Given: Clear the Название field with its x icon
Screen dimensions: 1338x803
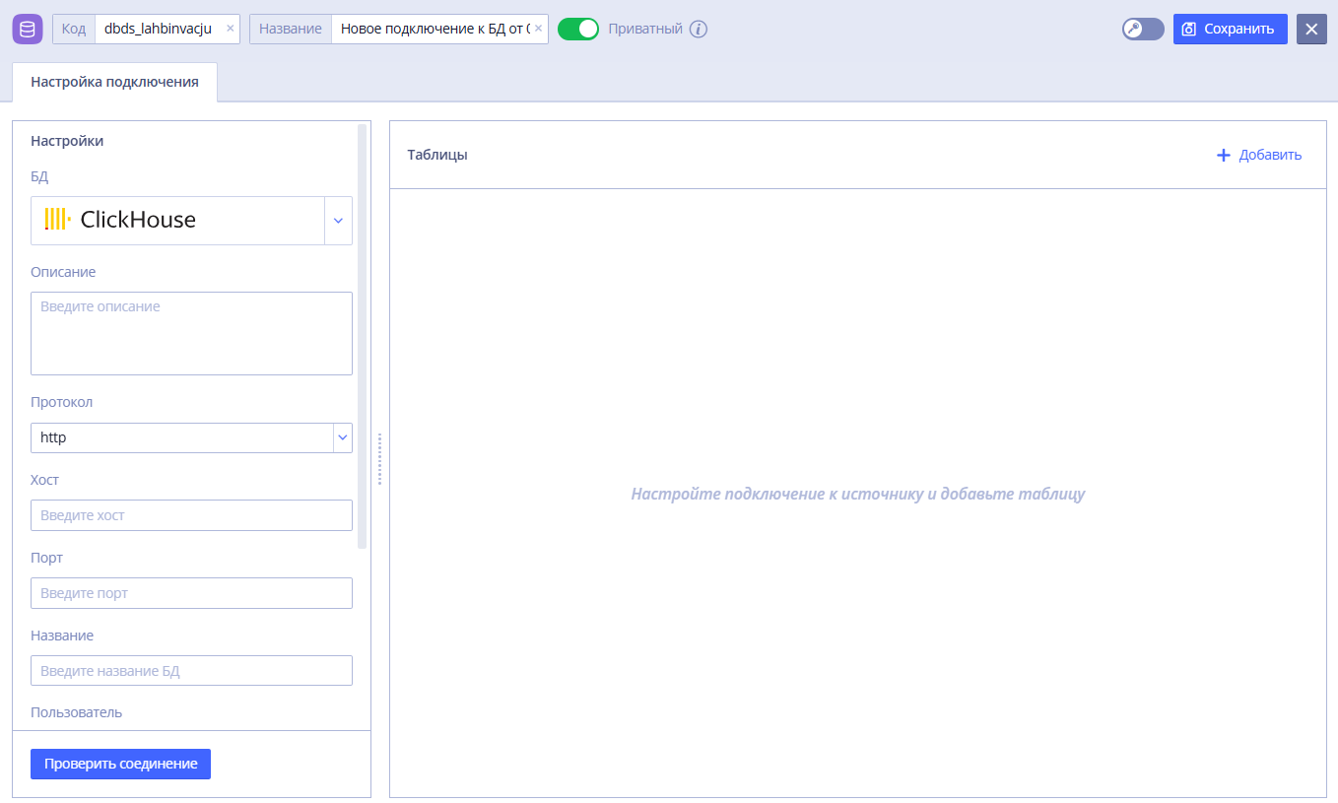Looking at the screenshot, I should [x=538, y=29].
